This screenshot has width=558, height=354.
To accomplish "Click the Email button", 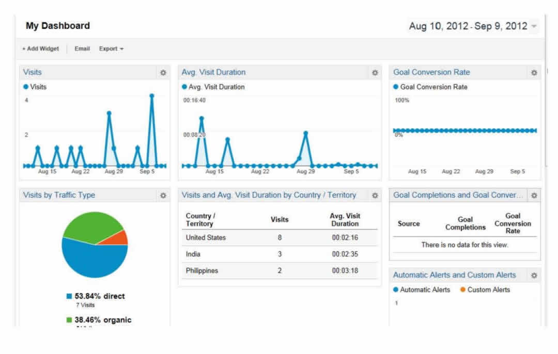I will pyautogui.click(x=82, y=49).
